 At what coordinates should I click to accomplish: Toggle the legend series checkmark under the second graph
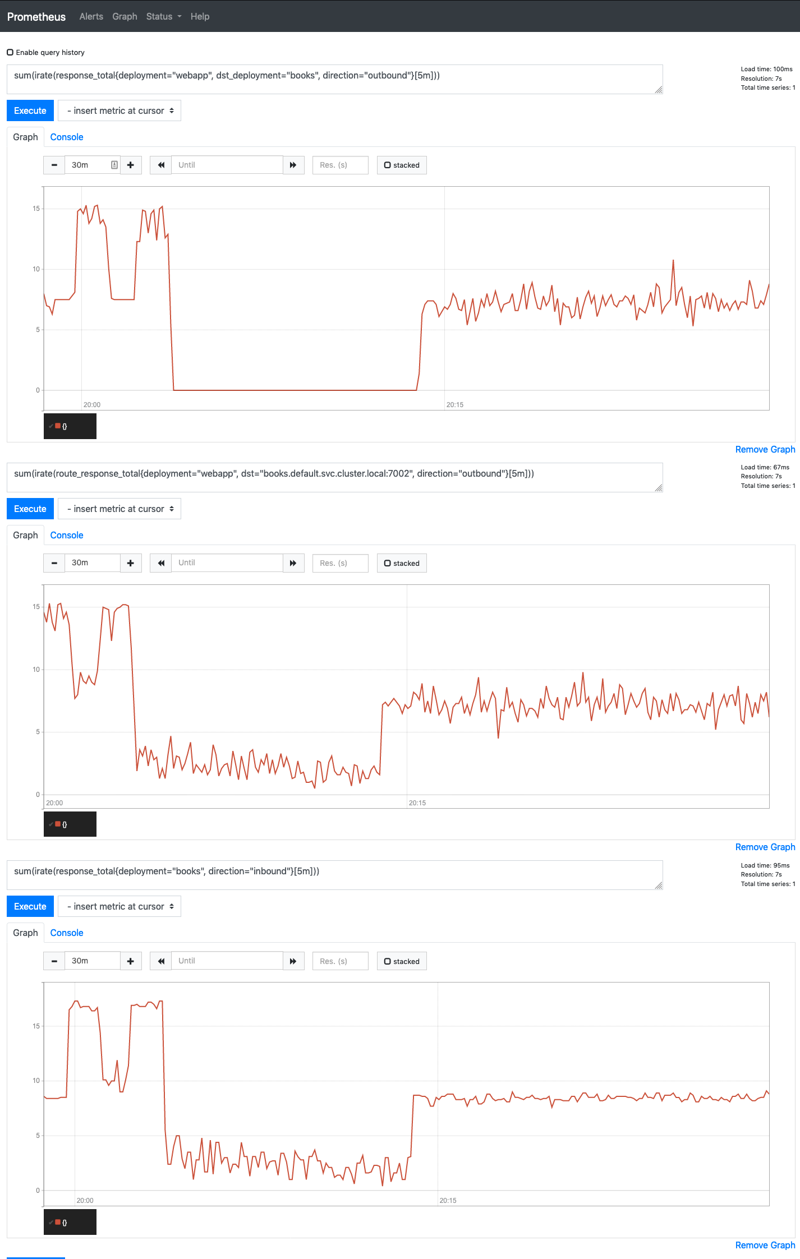(x=50, y=824)
